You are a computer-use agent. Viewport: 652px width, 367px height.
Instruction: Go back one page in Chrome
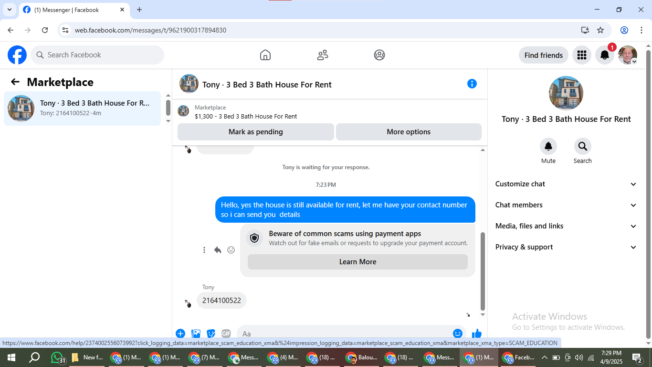11,30
